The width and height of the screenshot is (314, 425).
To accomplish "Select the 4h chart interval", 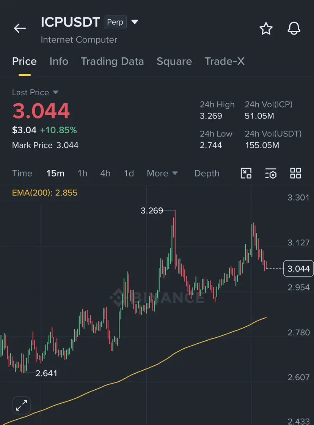I will click(105, 174).
